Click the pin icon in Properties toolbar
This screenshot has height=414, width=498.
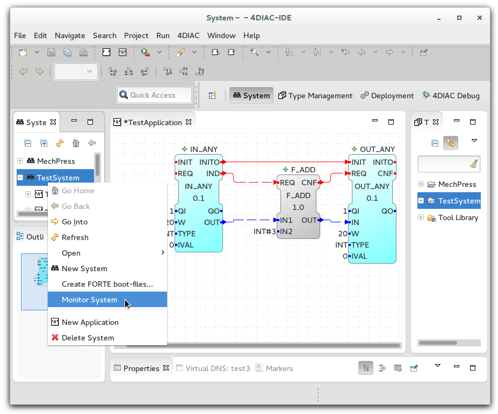414,368
